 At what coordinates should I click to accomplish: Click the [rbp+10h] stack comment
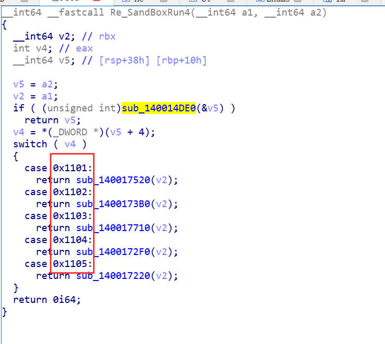click(x=181, y=60)
